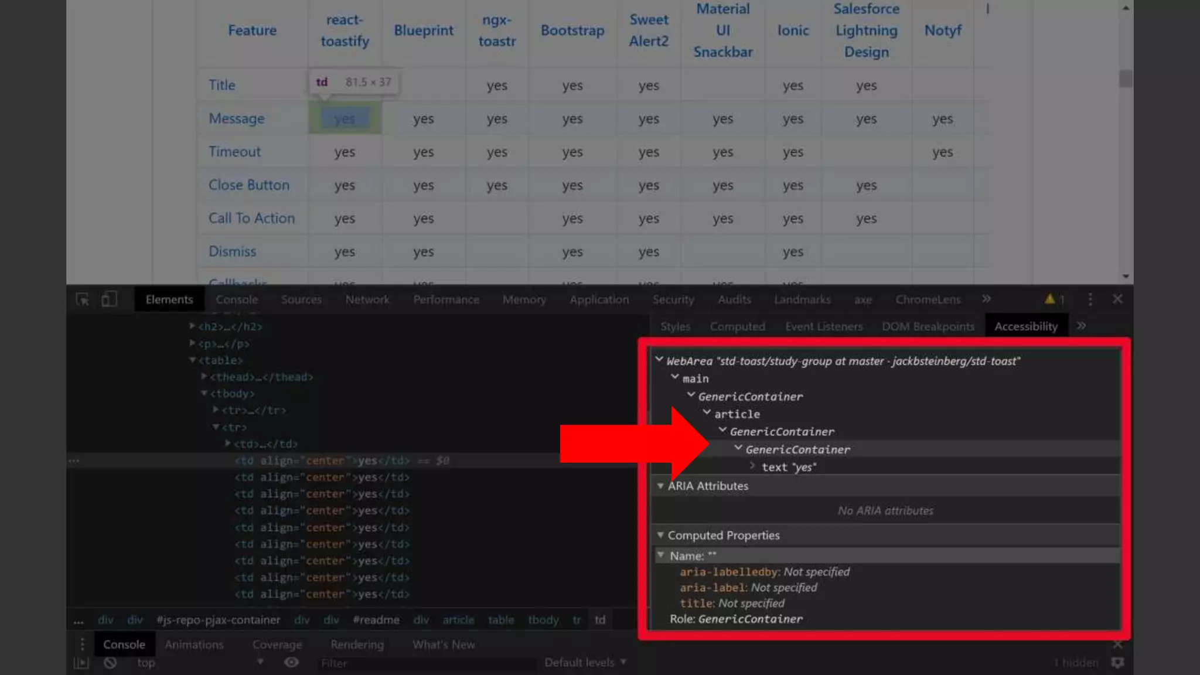
Task: Click the live expression eye icon
Action: 291,662
